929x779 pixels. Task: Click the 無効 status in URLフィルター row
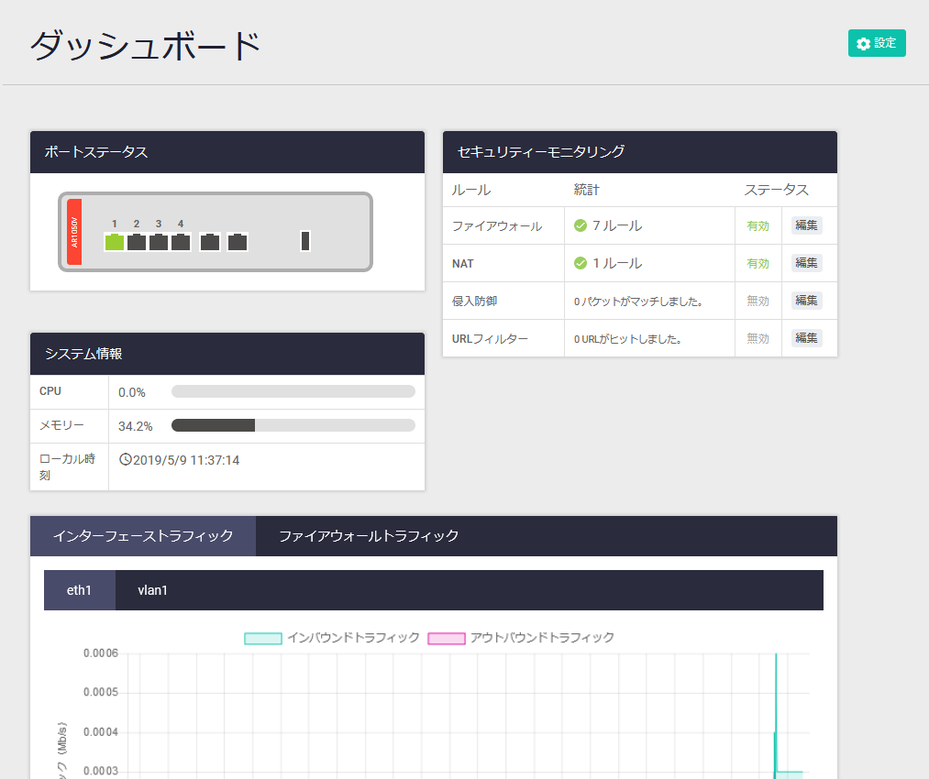pos(758,338)
